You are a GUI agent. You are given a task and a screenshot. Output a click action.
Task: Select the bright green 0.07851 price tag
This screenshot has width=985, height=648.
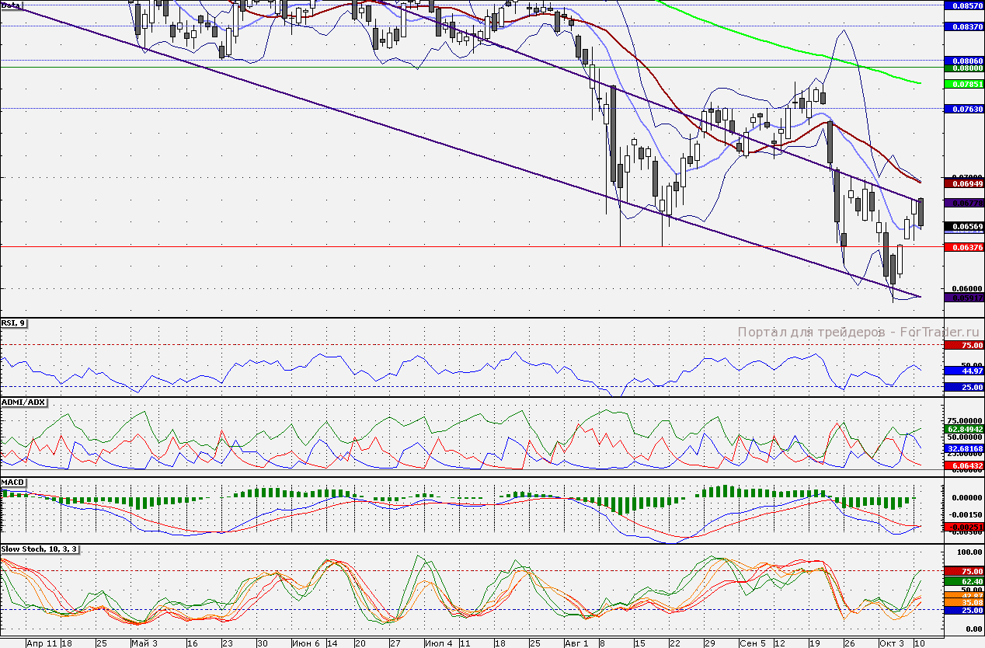click(x=963, y=83)
